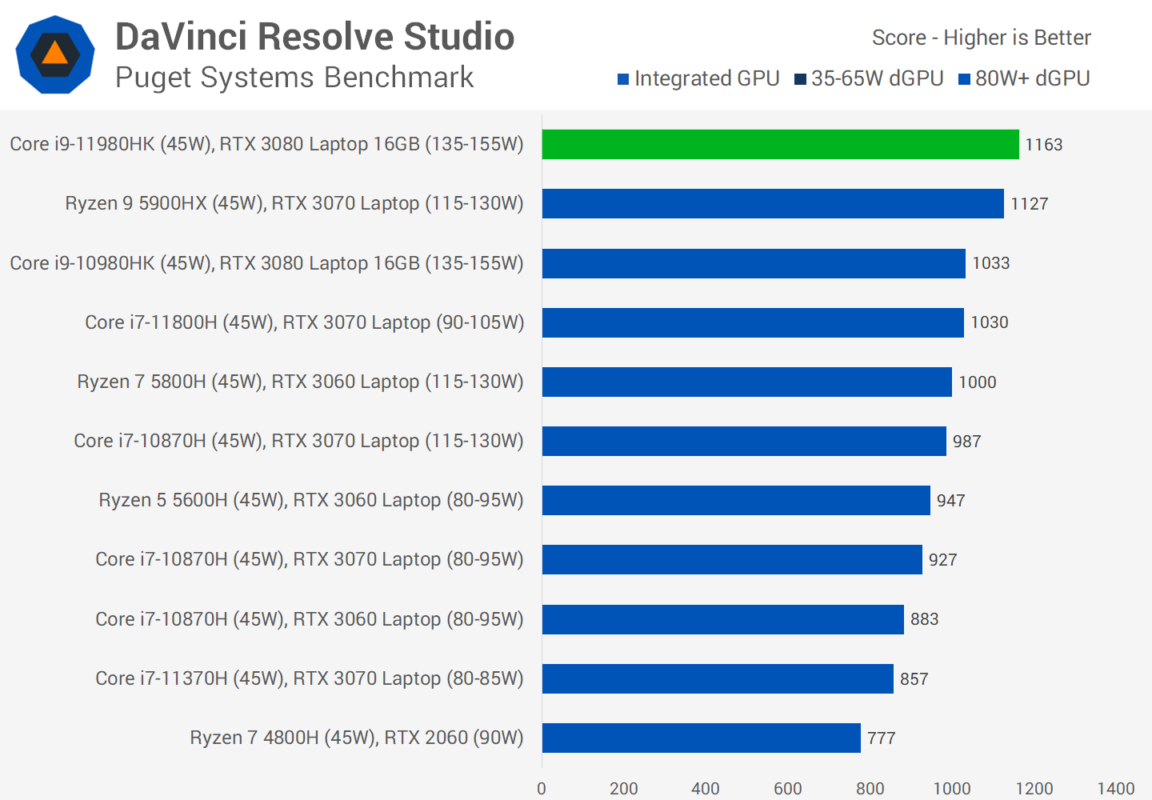Click the Ryzen 9 5900HX RTX 3070 row label
1152x800 pixels.
pyautogui.click(x=294, y=204)
